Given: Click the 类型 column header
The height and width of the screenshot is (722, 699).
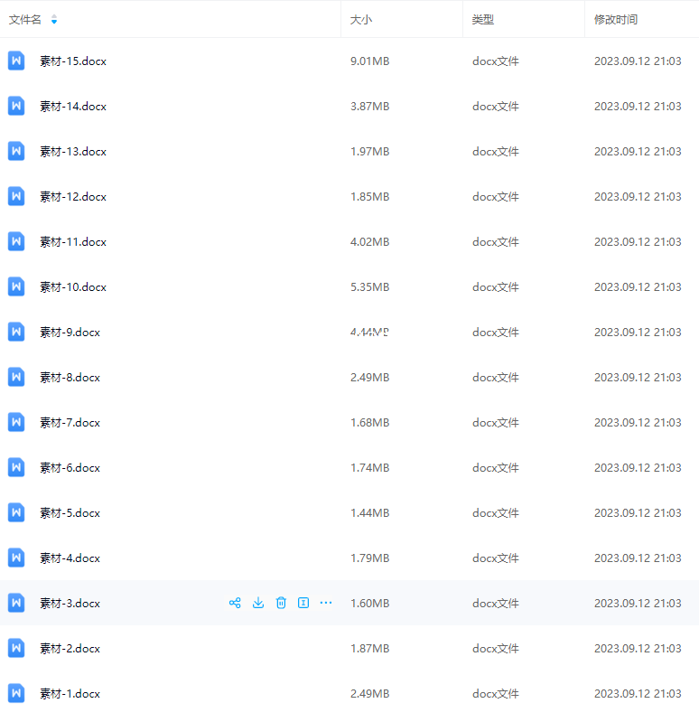Looking at the screenshot, I should (x=483, y=20).
